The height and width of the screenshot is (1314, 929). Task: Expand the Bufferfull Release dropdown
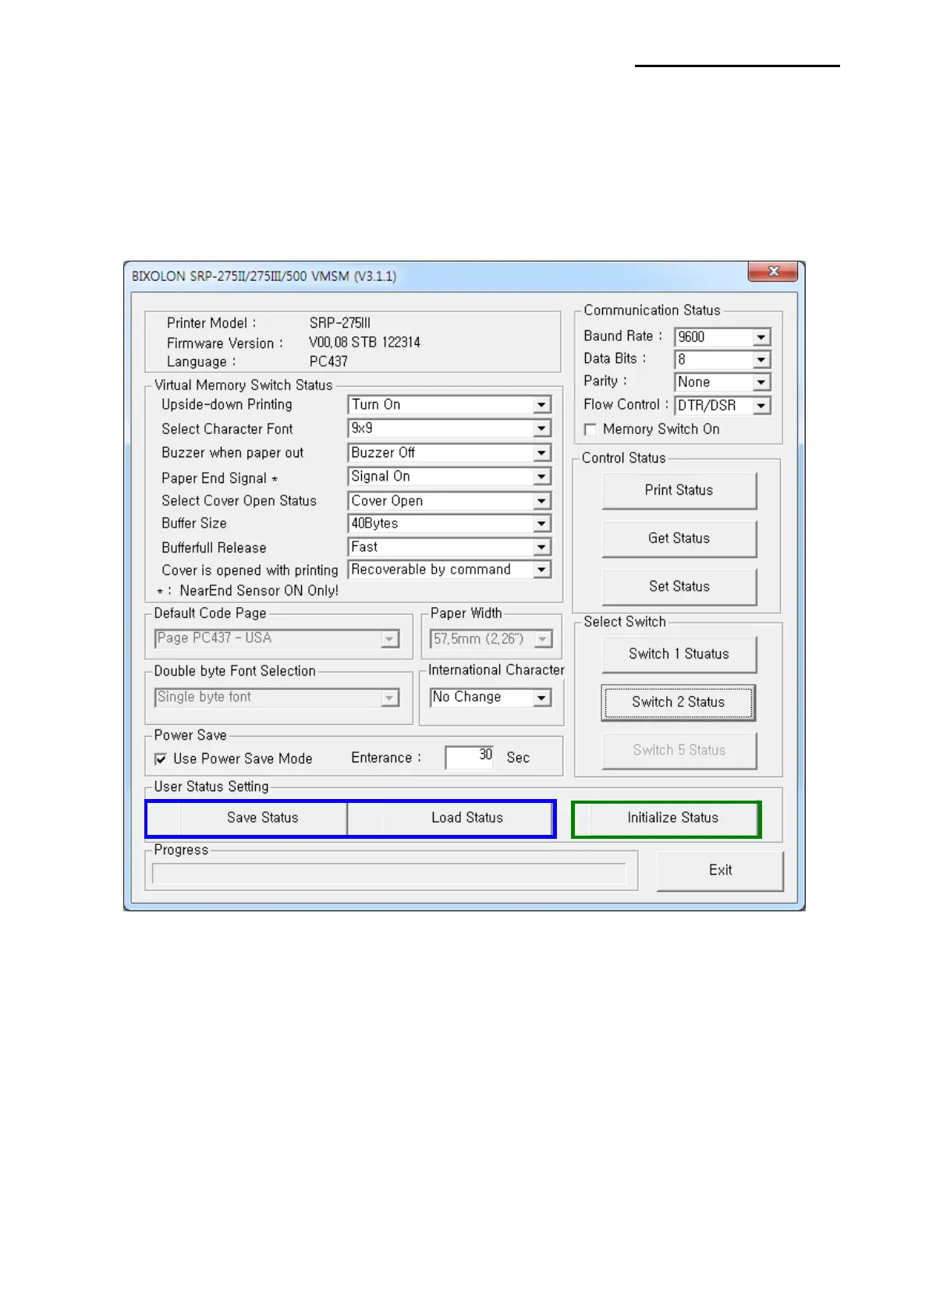(449, 547)
